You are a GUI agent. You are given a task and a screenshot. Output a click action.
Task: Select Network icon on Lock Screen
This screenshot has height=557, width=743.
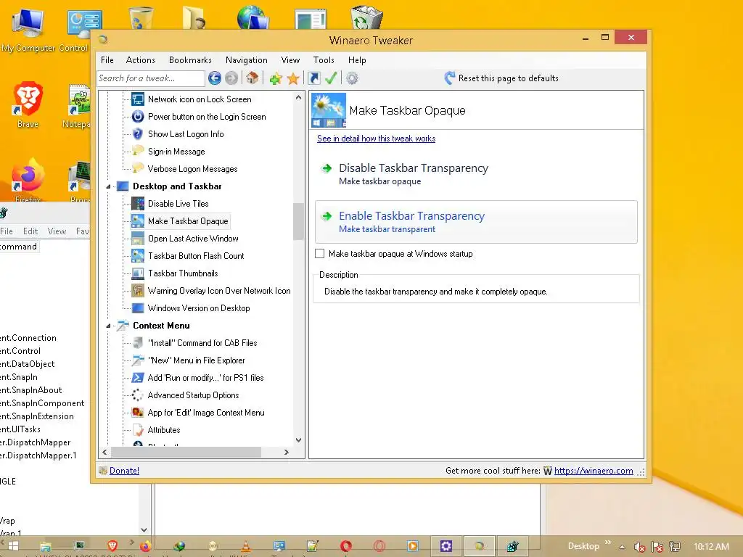tap(200, 99)
